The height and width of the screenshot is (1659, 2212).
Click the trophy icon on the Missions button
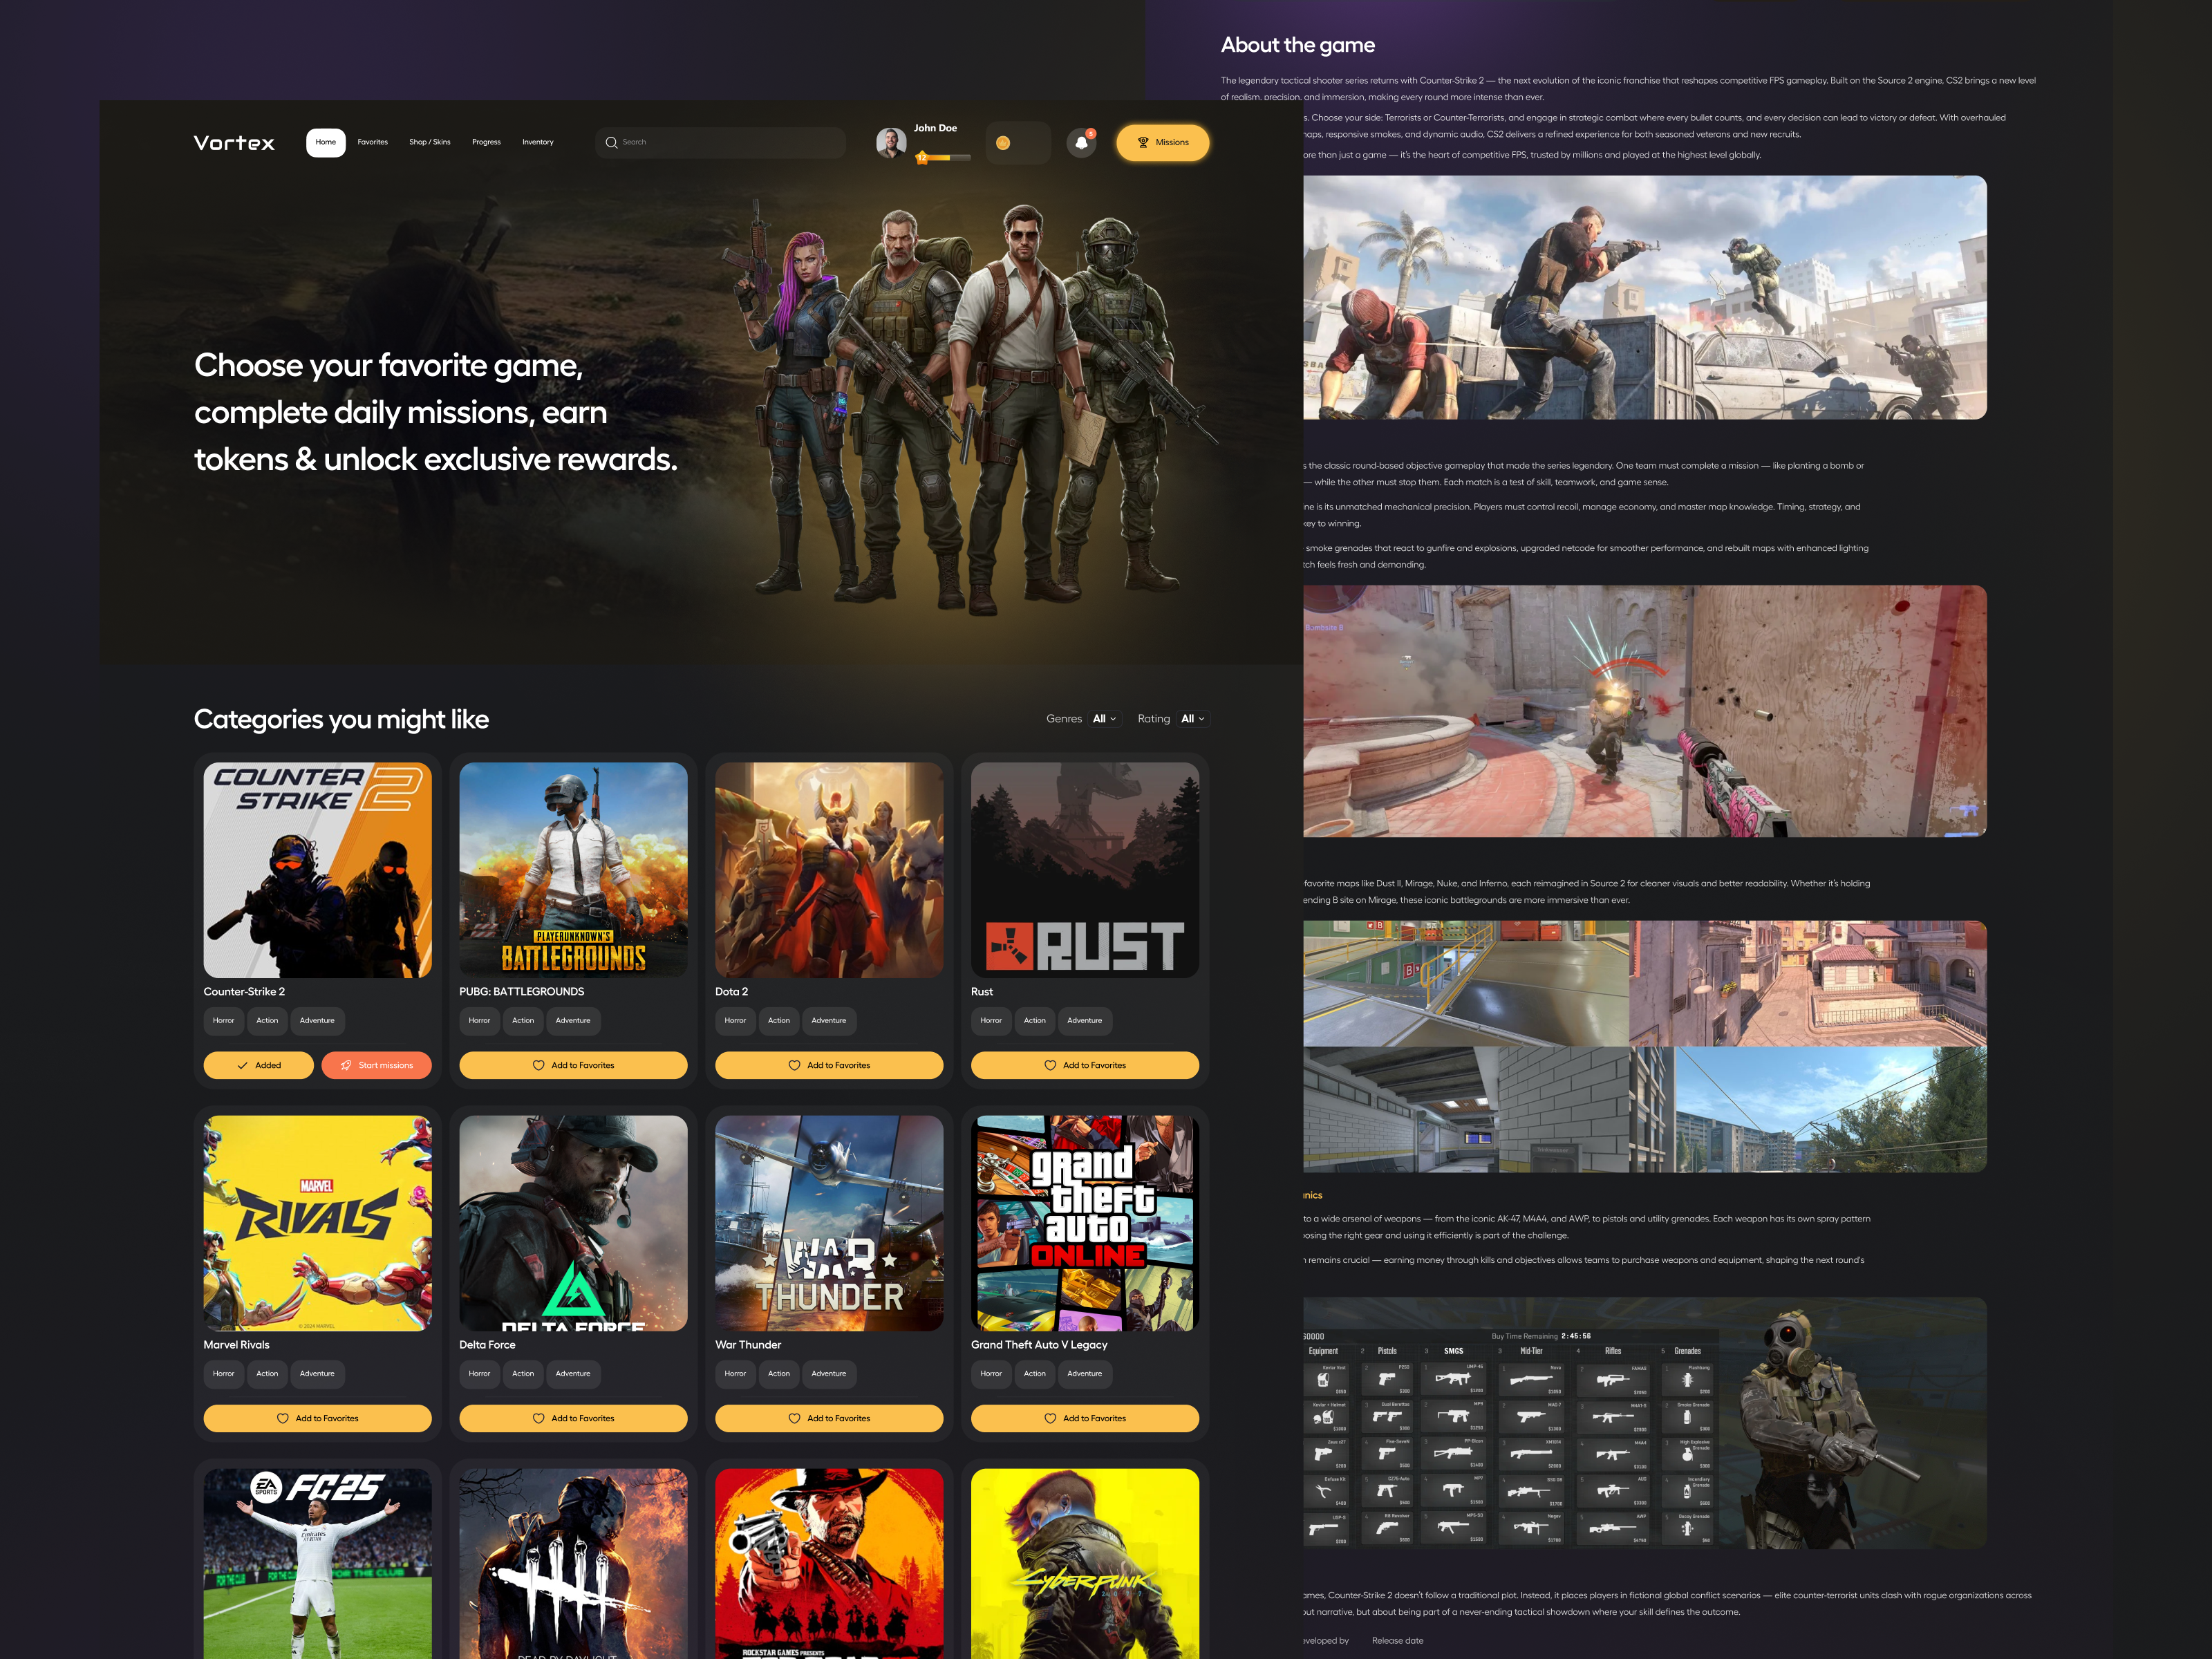[x=1143, y=142]
